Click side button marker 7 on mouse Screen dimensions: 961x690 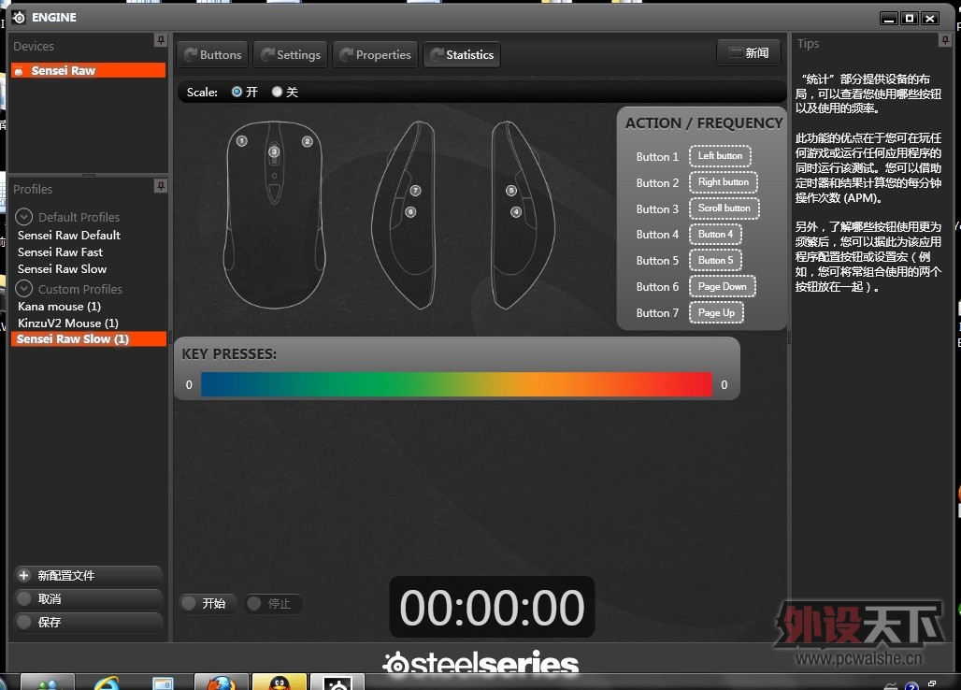416,191
